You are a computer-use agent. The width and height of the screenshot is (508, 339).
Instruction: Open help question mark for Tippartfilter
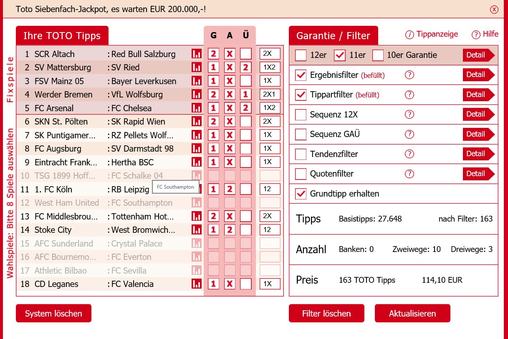409,95
